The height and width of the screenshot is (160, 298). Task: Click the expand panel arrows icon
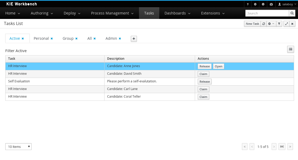[x=286, y=24]
